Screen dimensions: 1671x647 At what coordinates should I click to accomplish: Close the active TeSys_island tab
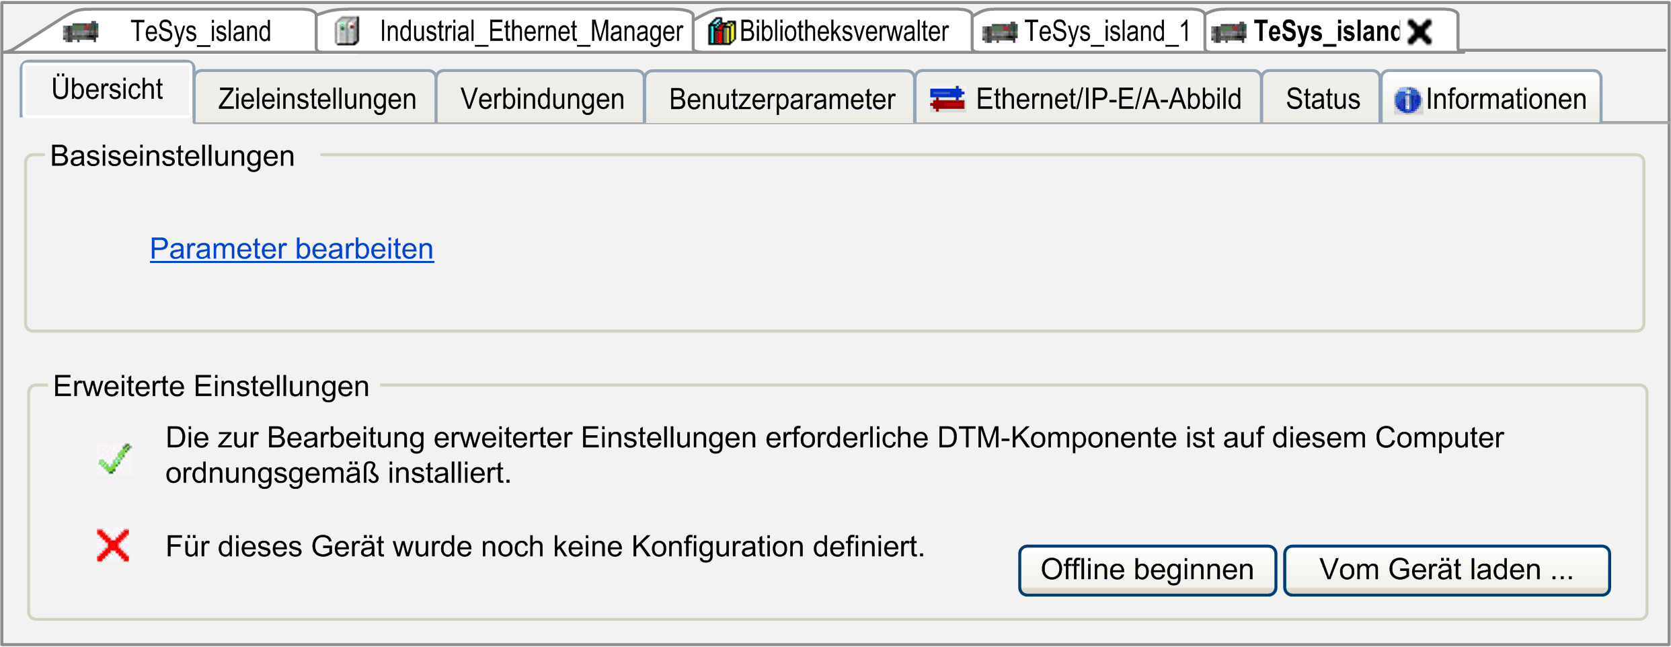tap(1420, 32)
